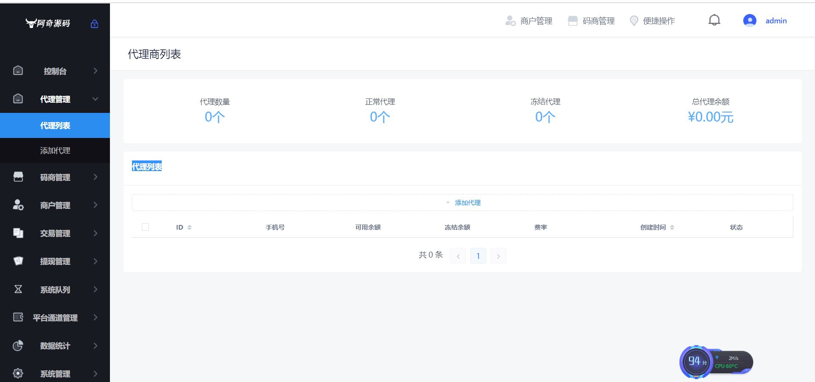The height and width of the screenshot is (382, 815).
Task: Open the 添加代理 sidebar submenu item
Action: pos(55,151)
